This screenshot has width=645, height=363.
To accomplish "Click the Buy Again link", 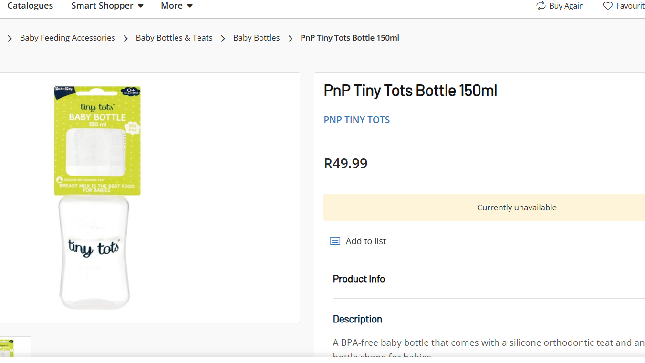I will tap(566, 6).
